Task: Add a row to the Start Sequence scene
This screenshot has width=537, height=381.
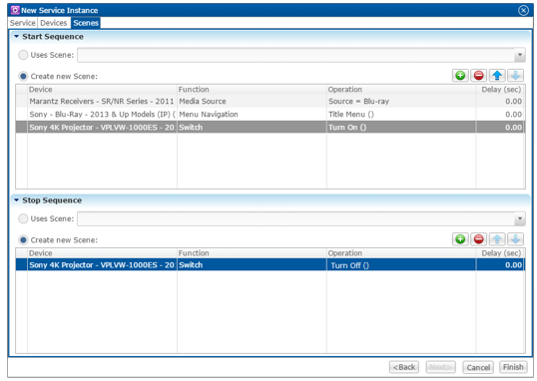Action: click(460, 75)
